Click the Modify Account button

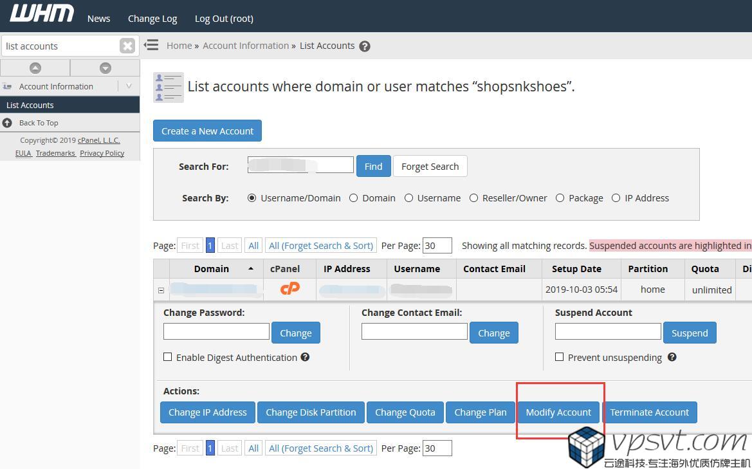558,412
